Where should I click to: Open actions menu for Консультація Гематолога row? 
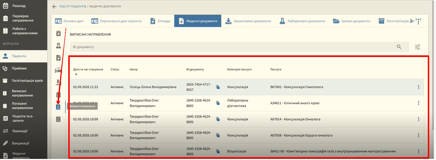pyautogui.click(x=418, y=87)
